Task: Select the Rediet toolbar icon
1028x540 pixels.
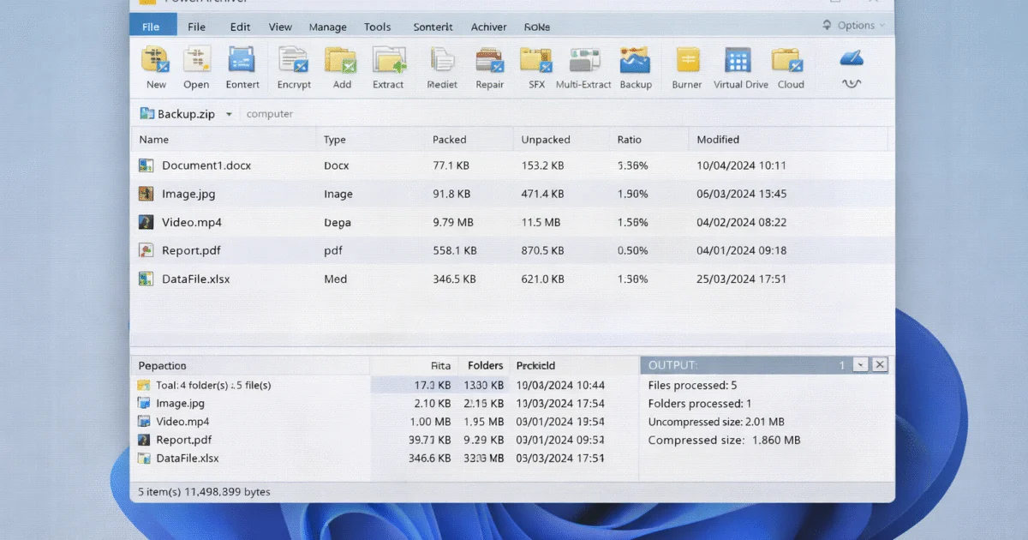Action: (442, 60)
